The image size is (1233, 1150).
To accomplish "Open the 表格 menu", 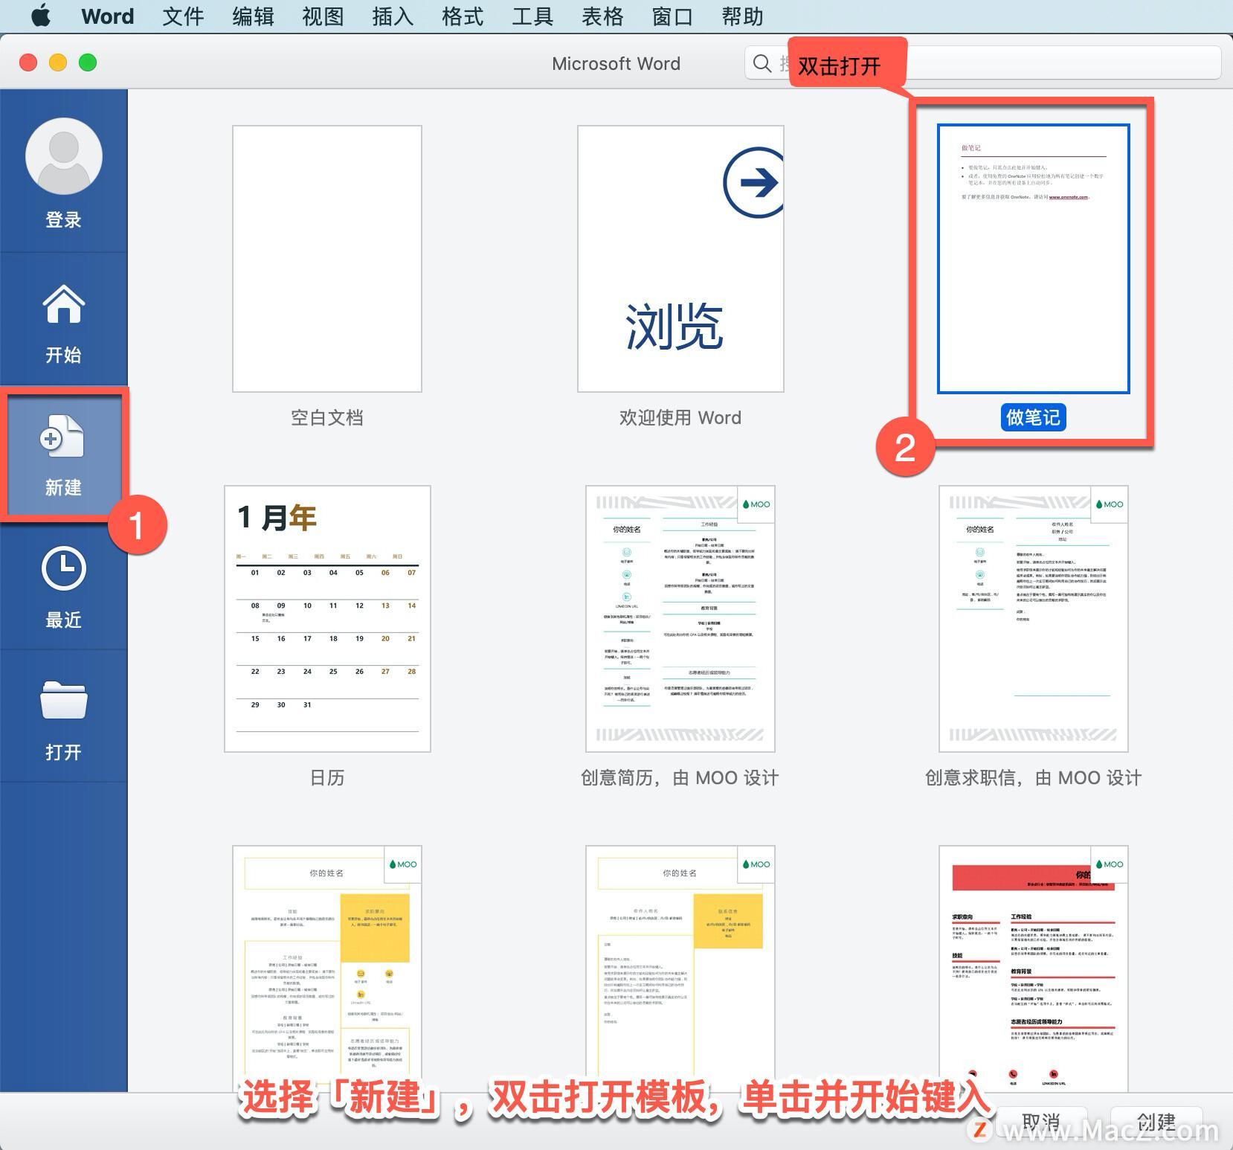I will [x=602, y=16].
